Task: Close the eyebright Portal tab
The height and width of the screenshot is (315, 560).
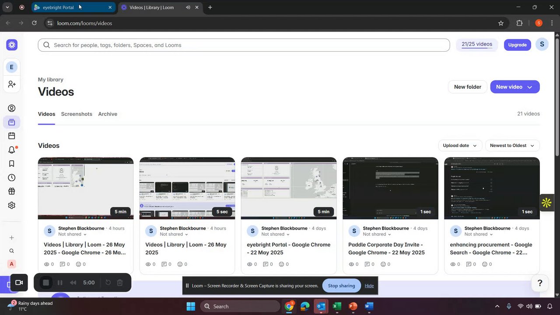Action: pos(110,7)
